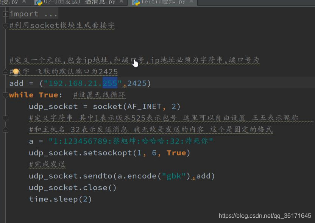Expand the folded import block
315x223 pixels.
click(5, 14)
